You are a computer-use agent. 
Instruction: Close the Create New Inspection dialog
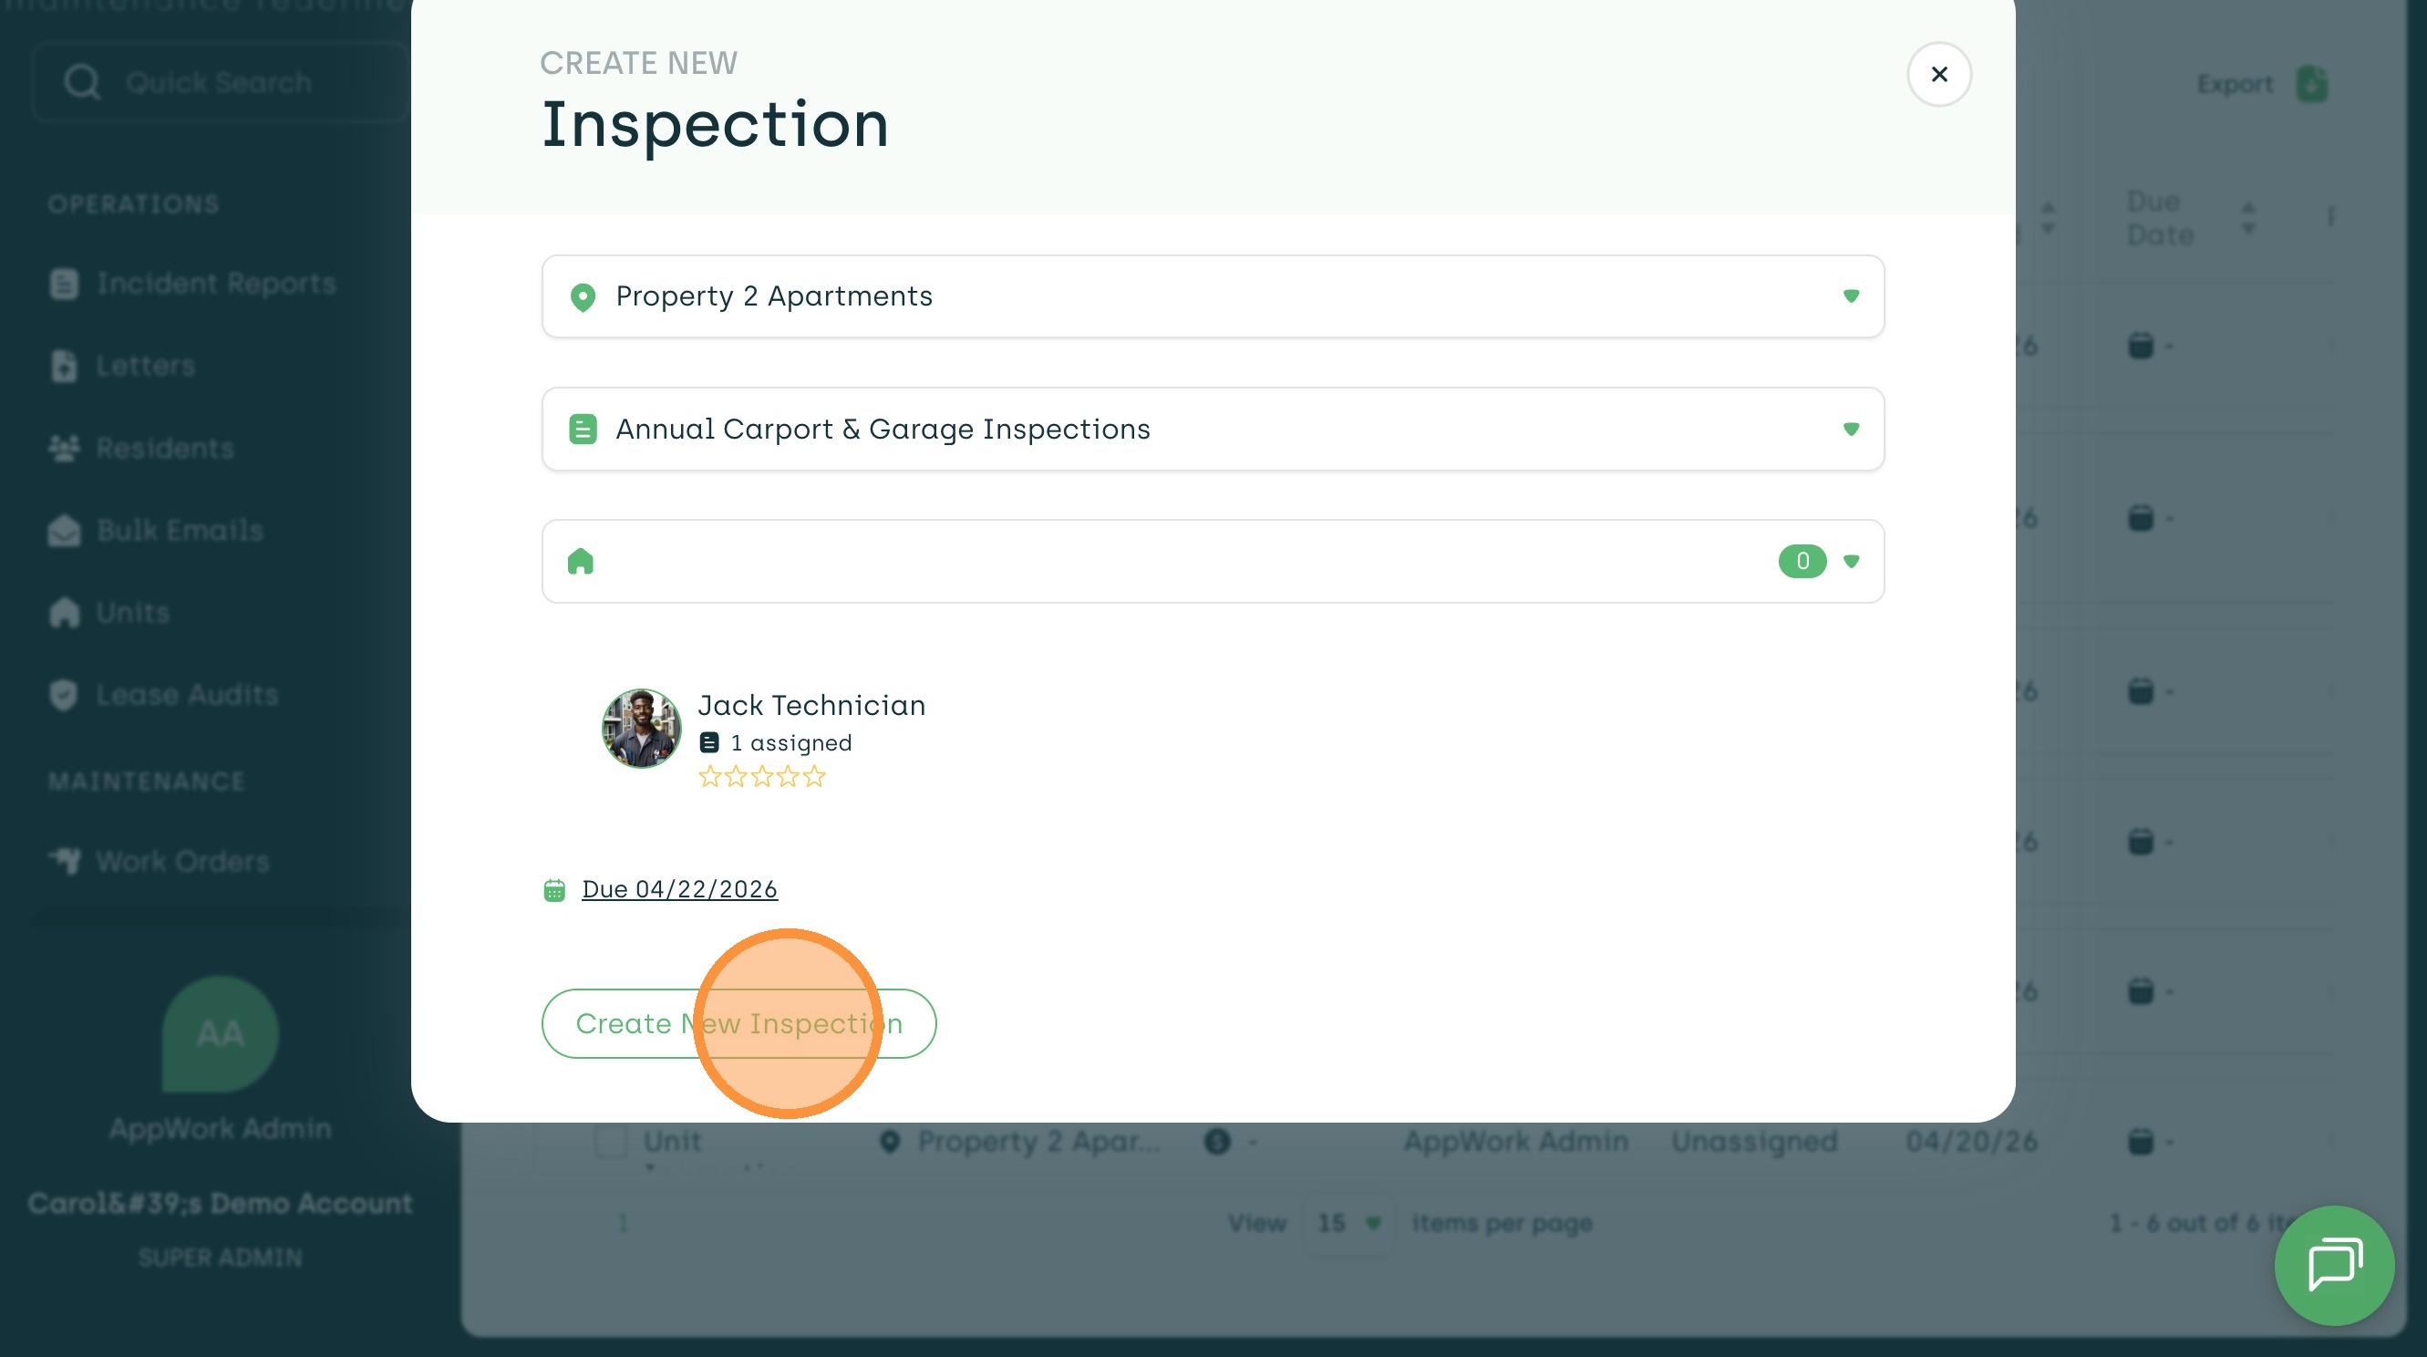(x=1938, y=75)
